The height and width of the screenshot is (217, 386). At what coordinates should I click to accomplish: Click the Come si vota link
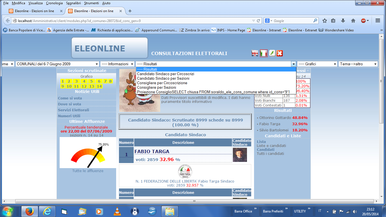click(70, 98)
